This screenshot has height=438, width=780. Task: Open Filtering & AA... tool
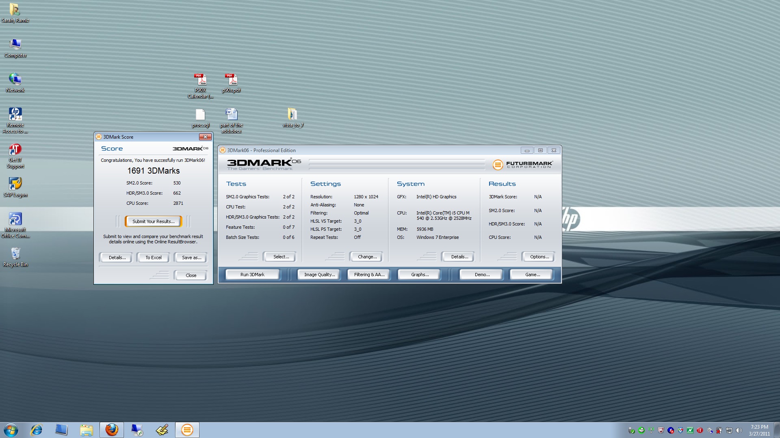369,275
